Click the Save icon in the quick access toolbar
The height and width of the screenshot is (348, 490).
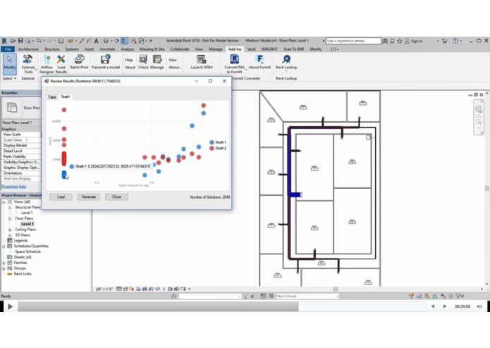(20, 41)
